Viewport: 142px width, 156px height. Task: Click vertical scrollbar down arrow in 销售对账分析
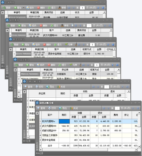(x=139, y=146)
